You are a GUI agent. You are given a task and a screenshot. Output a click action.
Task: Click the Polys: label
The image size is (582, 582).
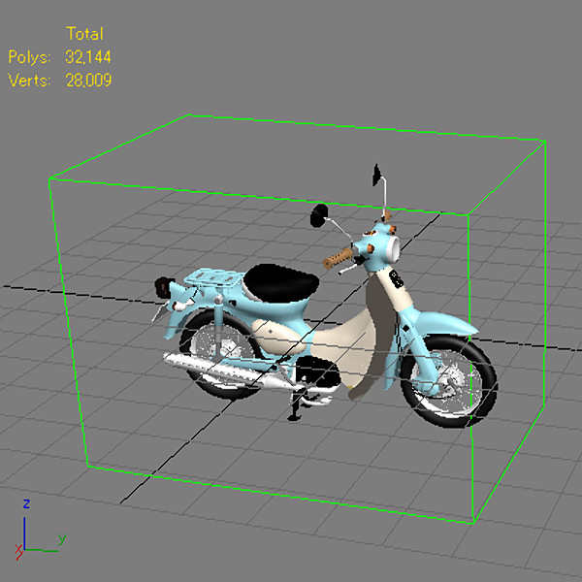coord(29,57)
